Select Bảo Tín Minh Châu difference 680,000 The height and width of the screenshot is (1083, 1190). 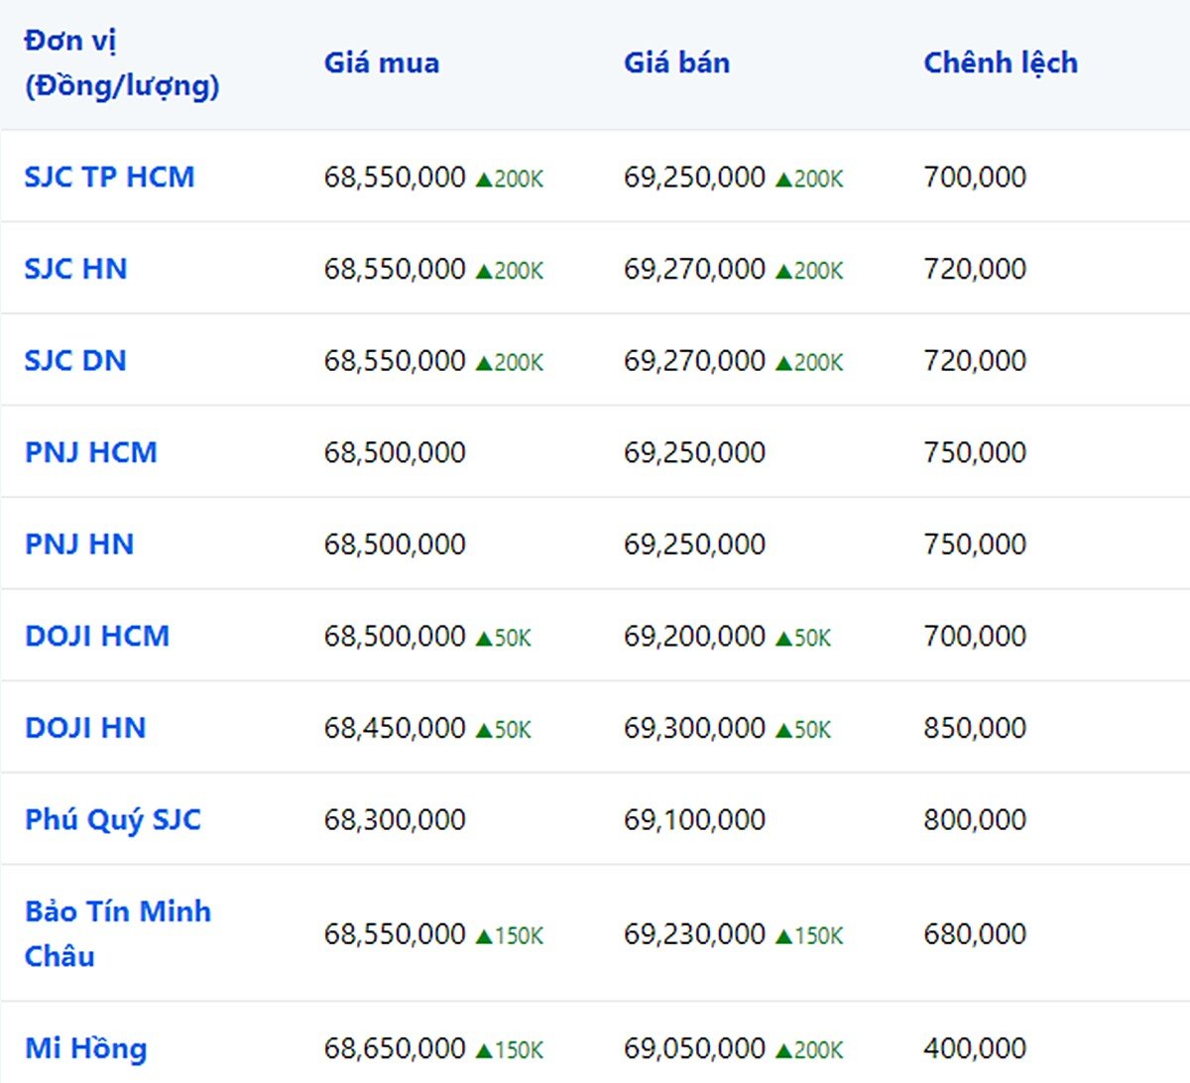click(x=975, y=934)
